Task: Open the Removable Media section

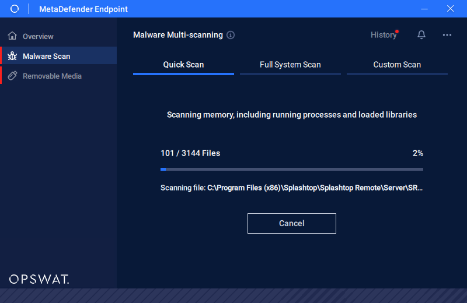Action: point(59,76)
